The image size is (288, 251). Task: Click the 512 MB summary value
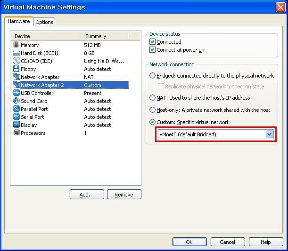pyautogui.click(x=92, y=45)
